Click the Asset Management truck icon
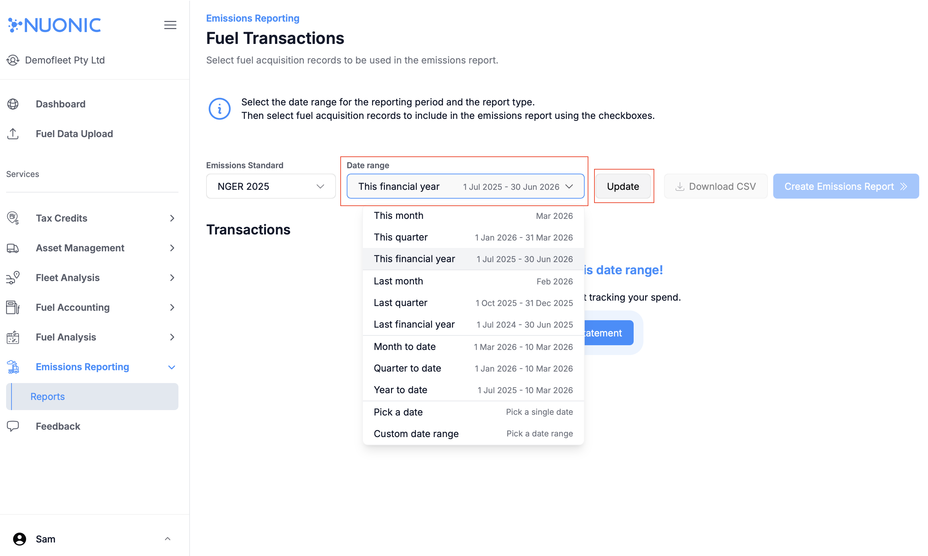Viewport: 928px width, 556px height. [13, 248]
